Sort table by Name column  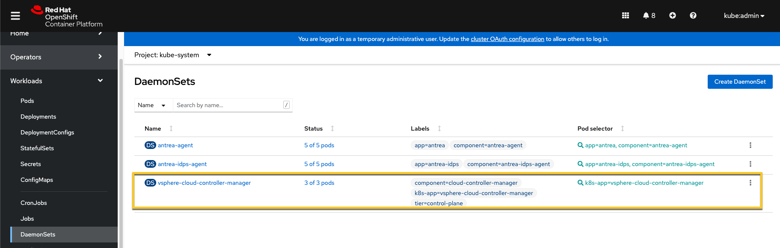pos(158,128)
